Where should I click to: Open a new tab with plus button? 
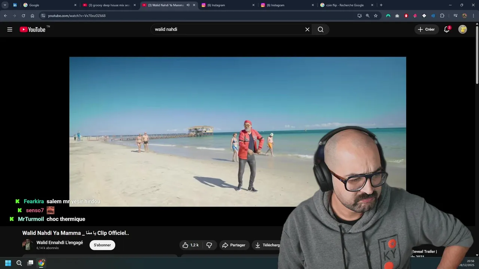click(x=381, y=5)
